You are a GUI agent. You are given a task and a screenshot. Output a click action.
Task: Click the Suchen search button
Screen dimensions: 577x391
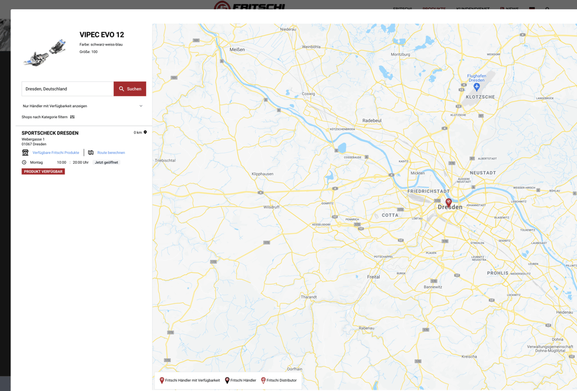(129, 89)
